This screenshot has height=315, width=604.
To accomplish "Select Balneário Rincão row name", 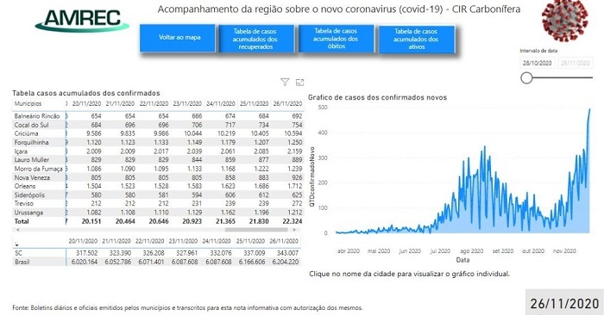I will [37, 116].
